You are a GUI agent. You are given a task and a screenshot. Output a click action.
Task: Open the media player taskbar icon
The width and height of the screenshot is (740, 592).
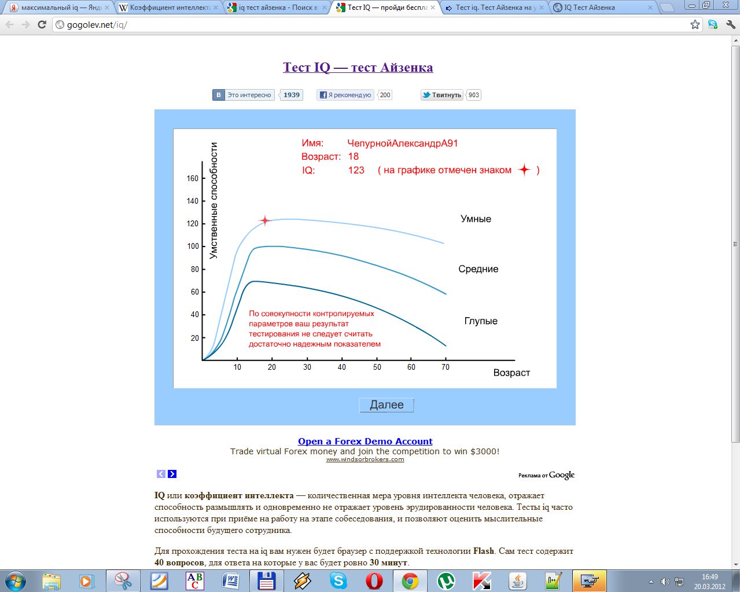coord(87,580)
